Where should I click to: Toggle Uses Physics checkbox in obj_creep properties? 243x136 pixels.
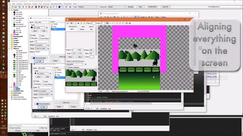click(40, 39)
